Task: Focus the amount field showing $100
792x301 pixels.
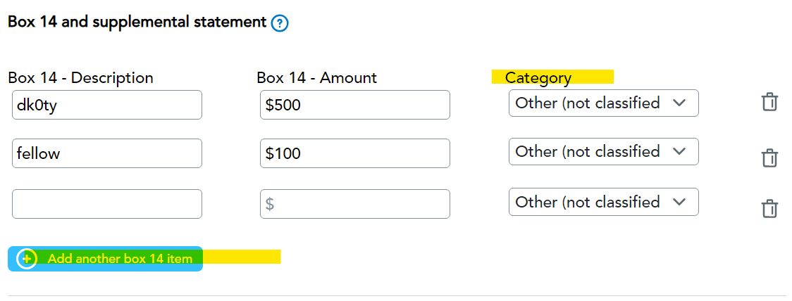Action: point(354,153)
